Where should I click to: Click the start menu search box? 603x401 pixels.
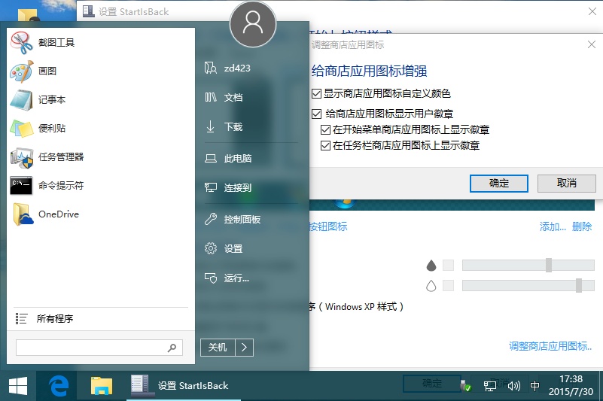92,348
